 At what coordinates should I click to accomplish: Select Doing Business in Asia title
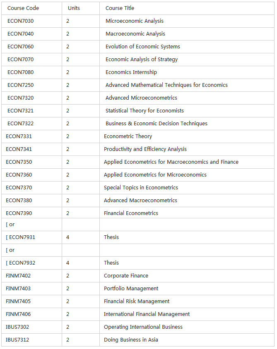coord(131,340)
